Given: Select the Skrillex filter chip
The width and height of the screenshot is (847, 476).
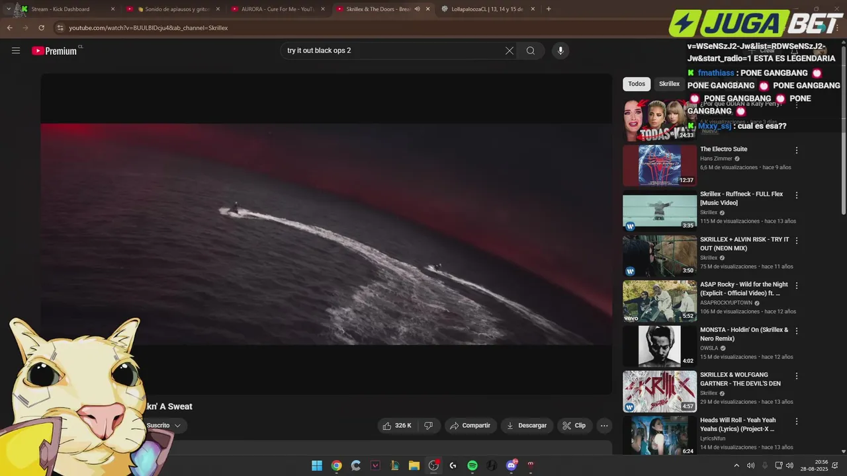Looking at the screenshot, I should [x=669, y=84].
